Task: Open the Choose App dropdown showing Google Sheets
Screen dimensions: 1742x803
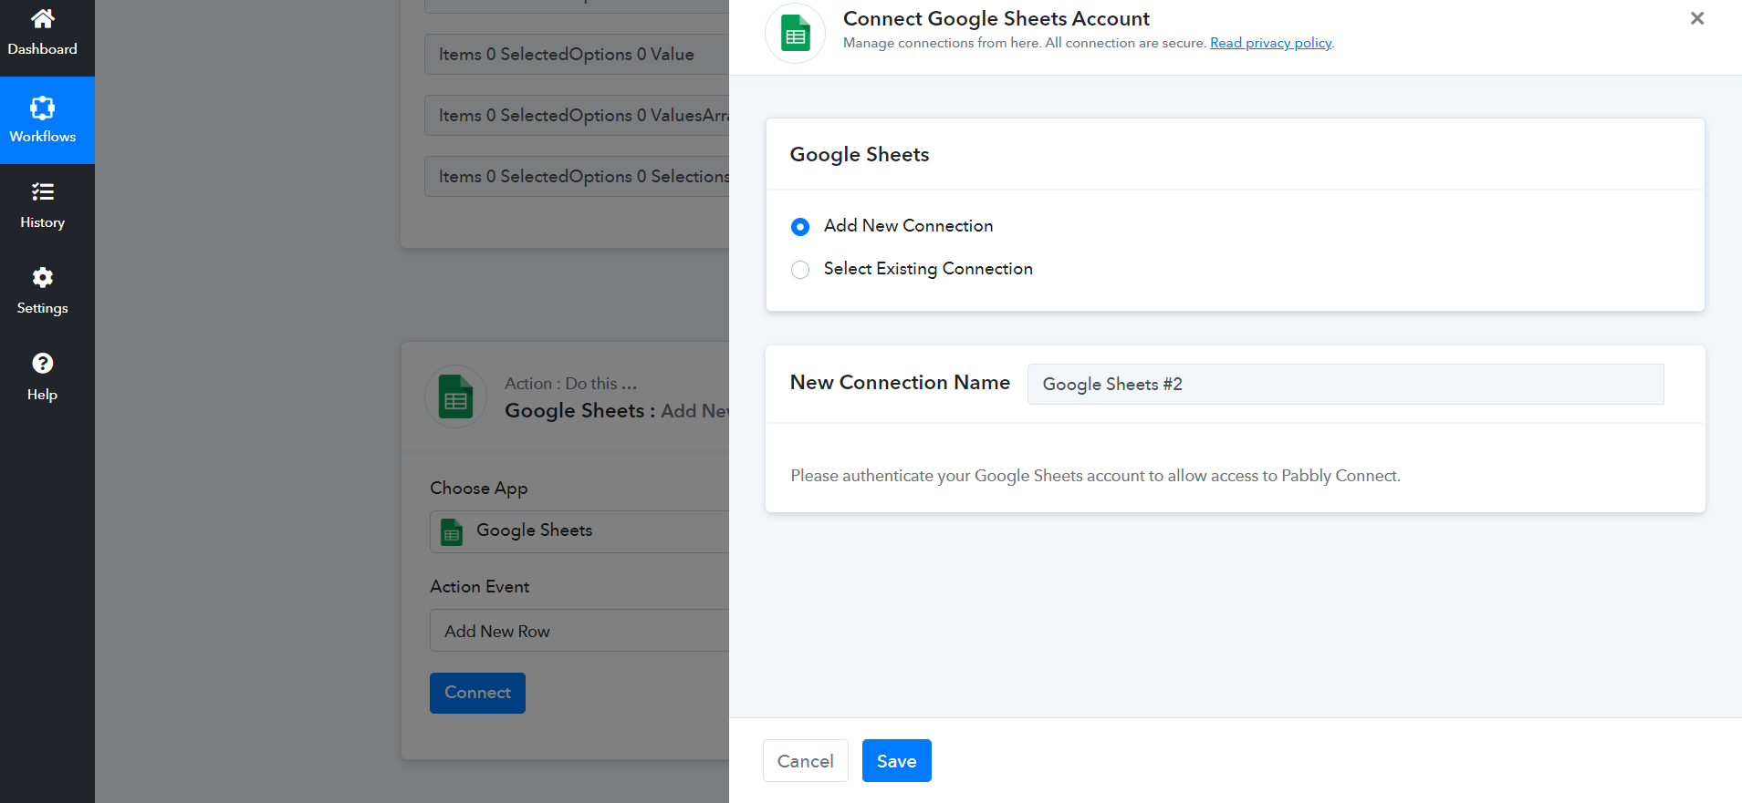Action: point(579,531)
